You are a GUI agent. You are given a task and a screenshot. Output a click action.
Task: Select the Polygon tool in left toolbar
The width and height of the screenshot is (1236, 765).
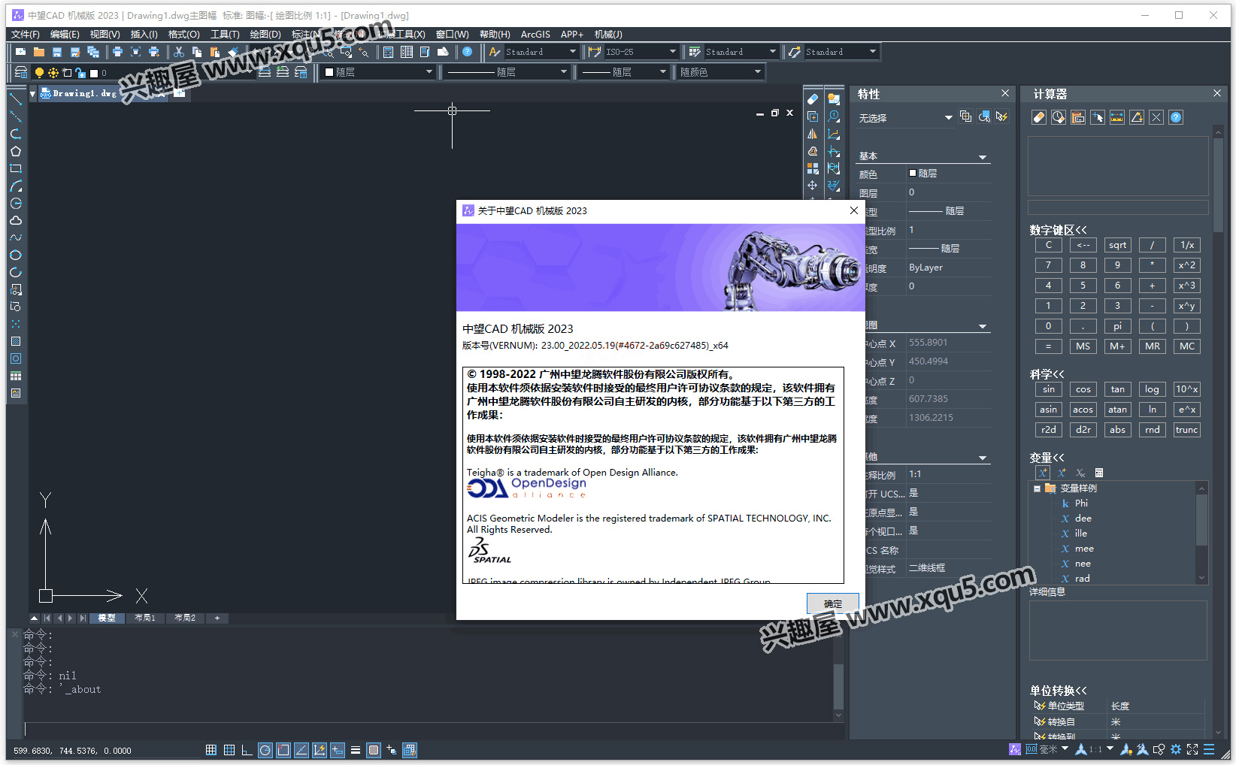coord(16,151)
